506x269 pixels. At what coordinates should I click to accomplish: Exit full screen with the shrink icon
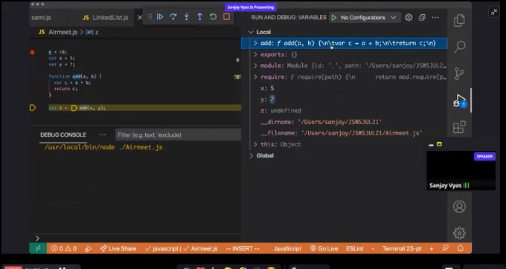point(494,12)
